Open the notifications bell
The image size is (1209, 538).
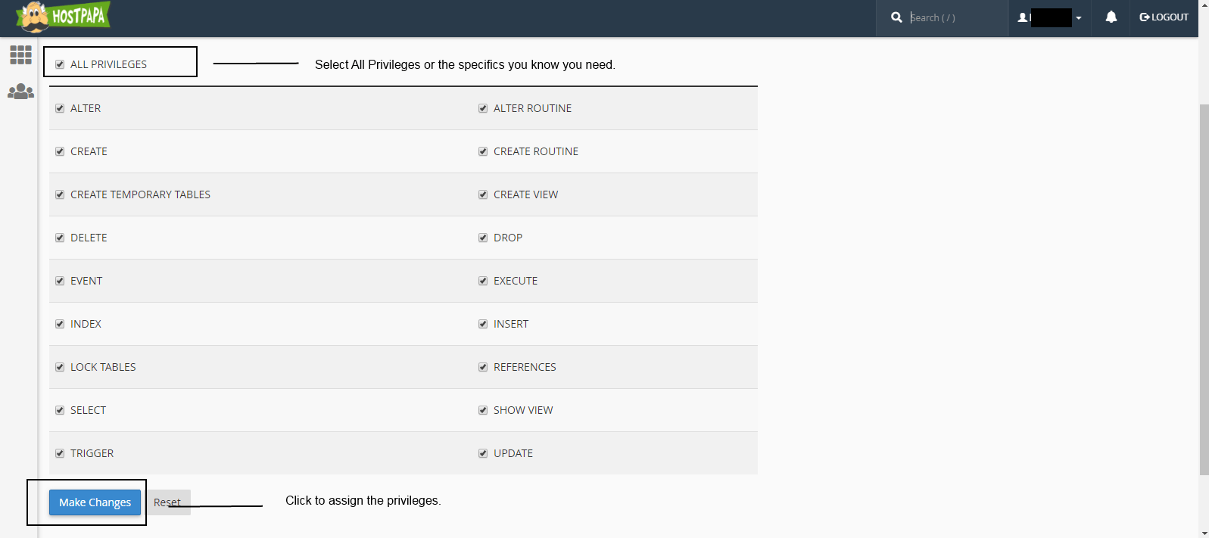click(1111, 17)
